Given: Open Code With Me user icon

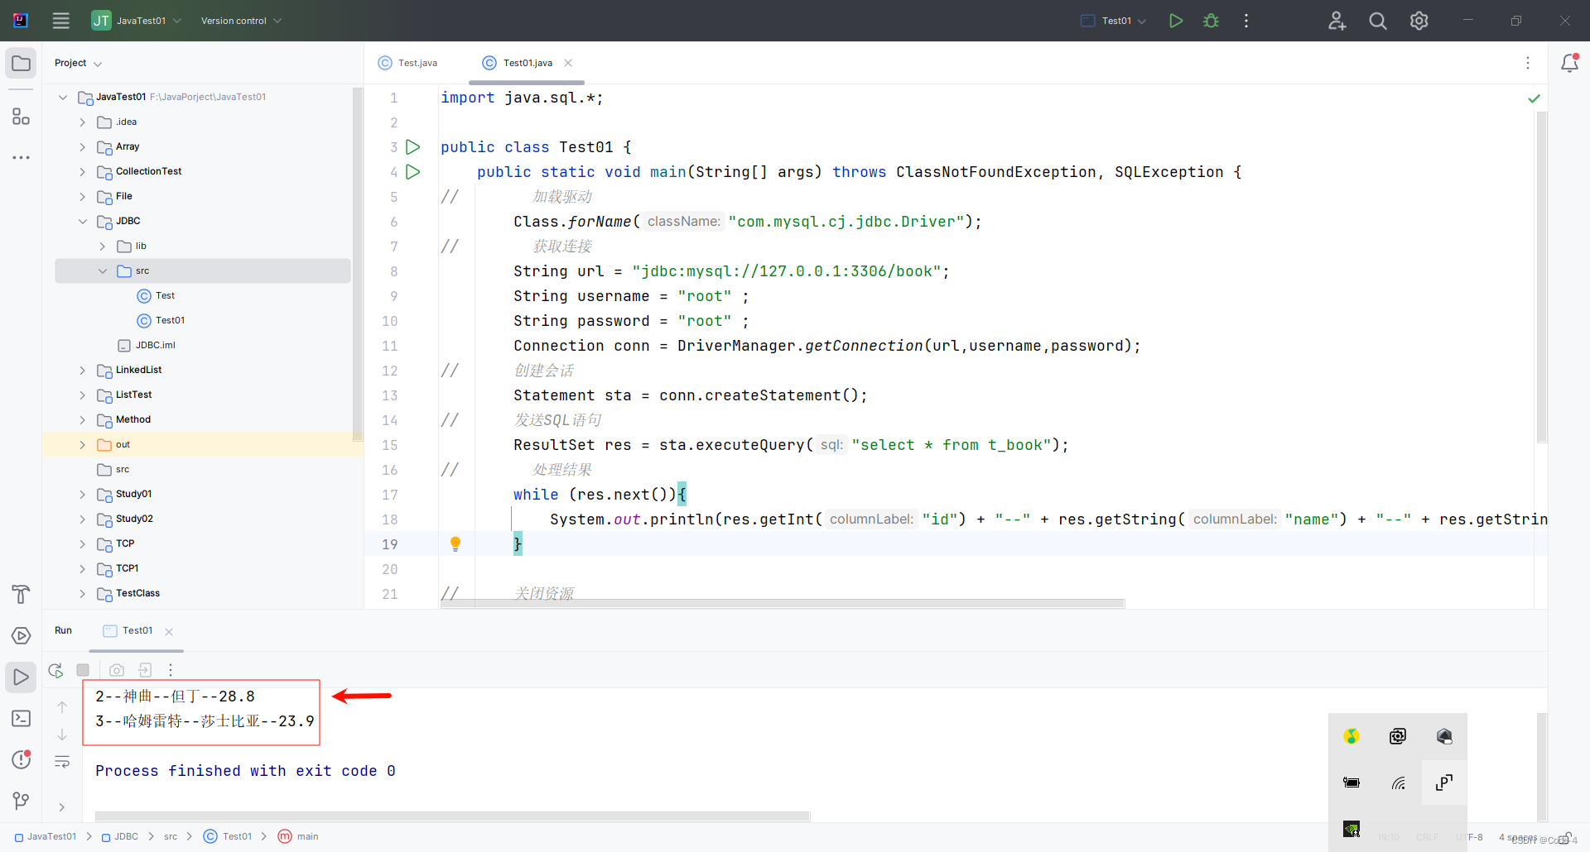Looking at the screenshot, I should [1337, 21].
